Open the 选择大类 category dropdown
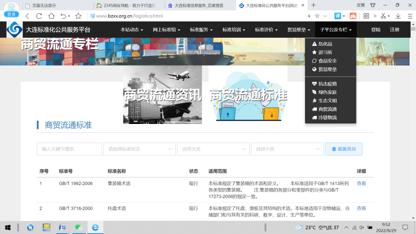Viewport: 416px width, 234px height. tap(213, 149)
